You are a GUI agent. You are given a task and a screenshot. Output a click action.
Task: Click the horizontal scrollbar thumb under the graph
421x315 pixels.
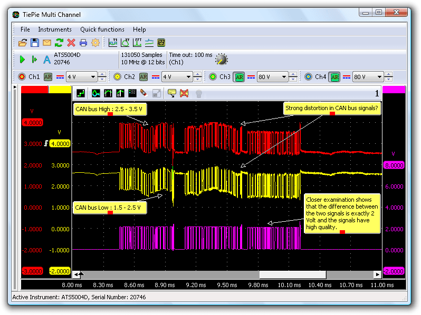pos(293,274)
